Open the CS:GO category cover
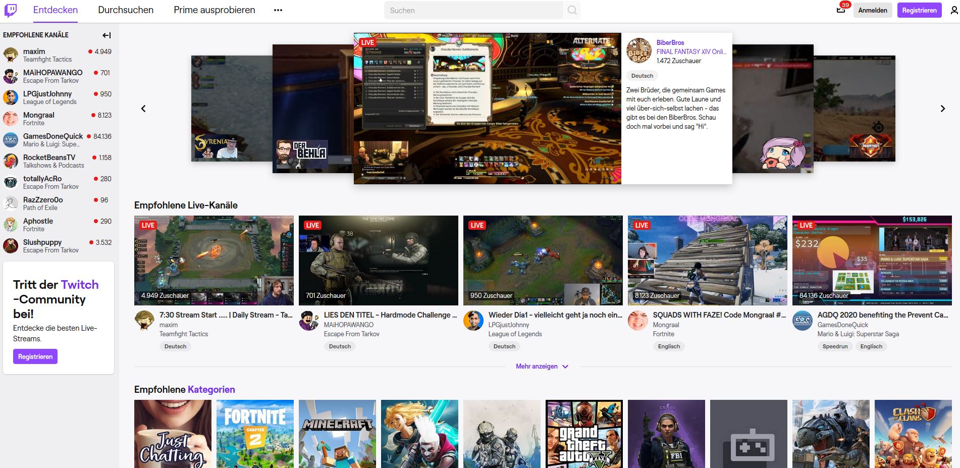The width and height of the screenshot is (960, 468). (666, 434)
